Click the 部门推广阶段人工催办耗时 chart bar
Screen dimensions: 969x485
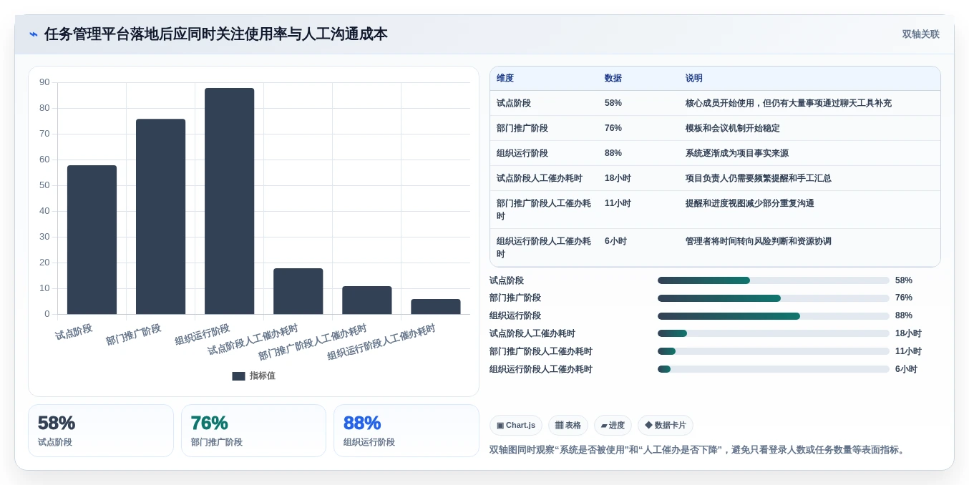point(367,300)
